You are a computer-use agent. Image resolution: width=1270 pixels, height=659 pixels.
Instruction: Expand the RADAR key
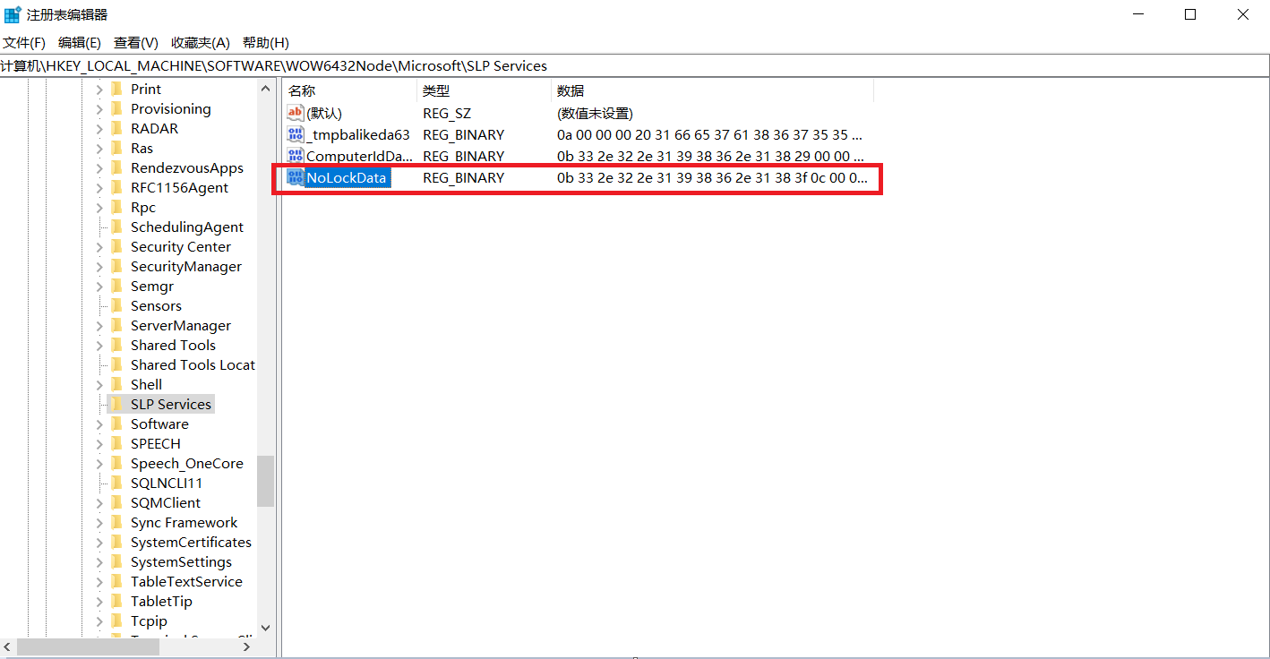coord(99,129)
